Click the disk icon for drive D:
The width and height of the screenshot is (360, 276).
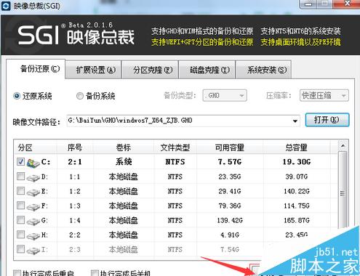[33, 178]
